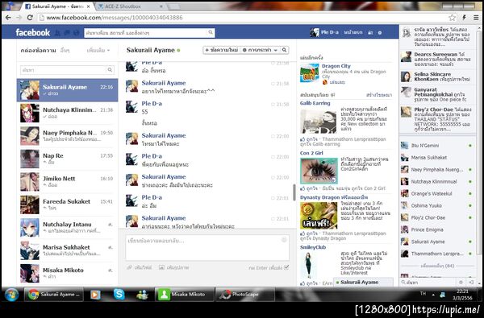Bookmark the page with the star icon
484x318 pixels.
(x=453, y=18)
